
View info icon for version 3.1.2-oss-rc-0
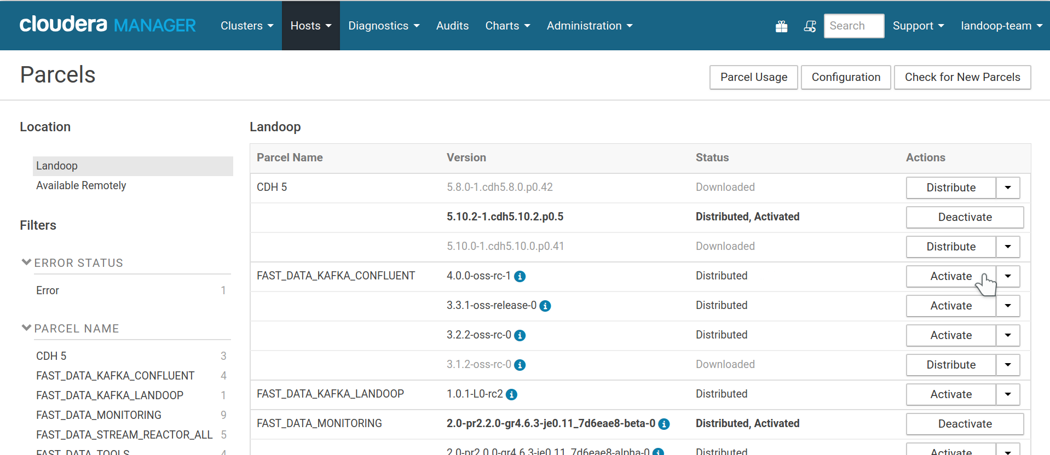click(520, 365)
